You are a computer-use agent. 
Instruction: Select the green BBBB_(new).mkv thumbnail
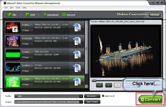[x=13, y=55]
